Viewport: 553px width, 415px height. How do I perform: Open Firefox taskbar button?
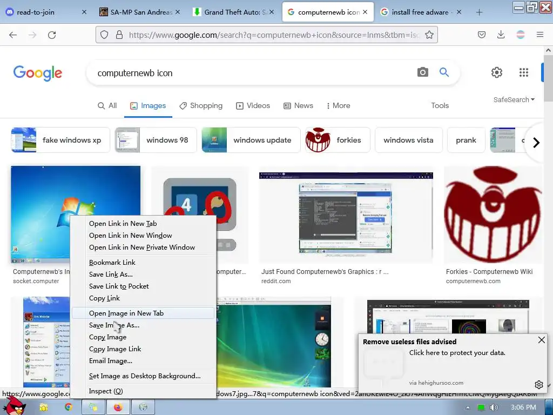tap(118, 407)
